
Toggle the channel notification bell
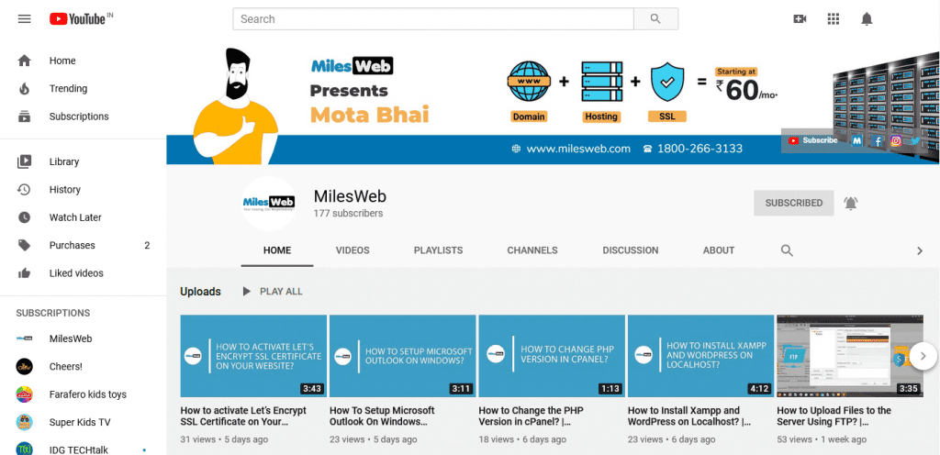click(x=851, y=203)
